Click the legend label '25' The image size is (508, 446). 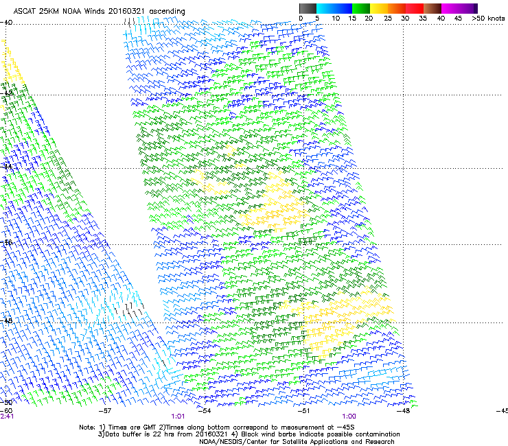pyautogui.click(x=388, y=19)
